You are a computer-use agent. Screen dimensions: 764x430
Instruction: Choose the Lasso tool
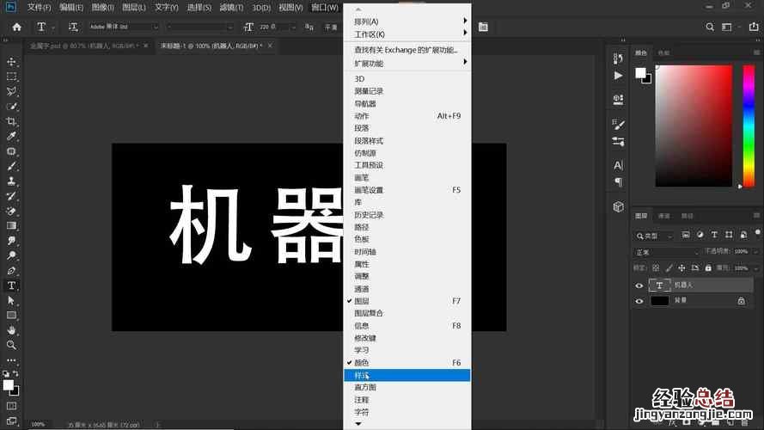(x=12, y=91)
